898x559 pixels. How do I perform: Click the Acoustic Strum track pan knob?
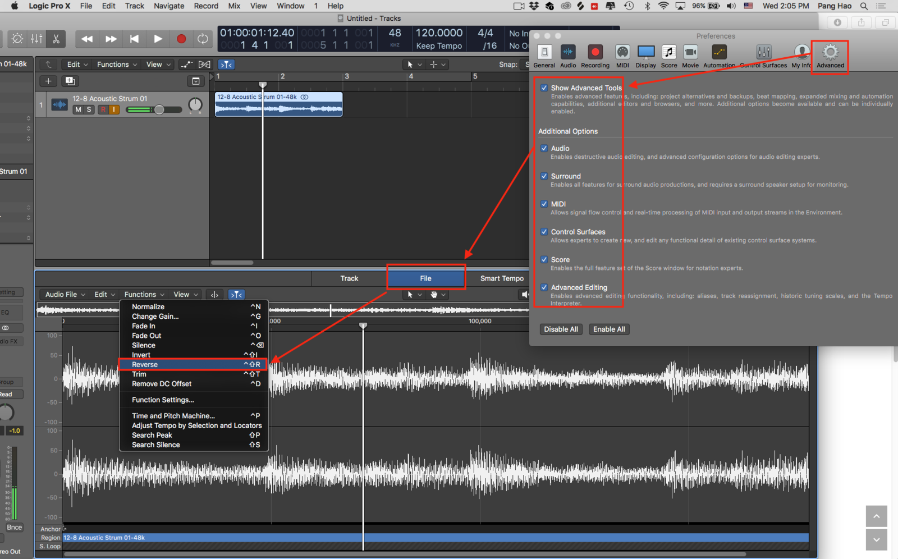[195, 105]
